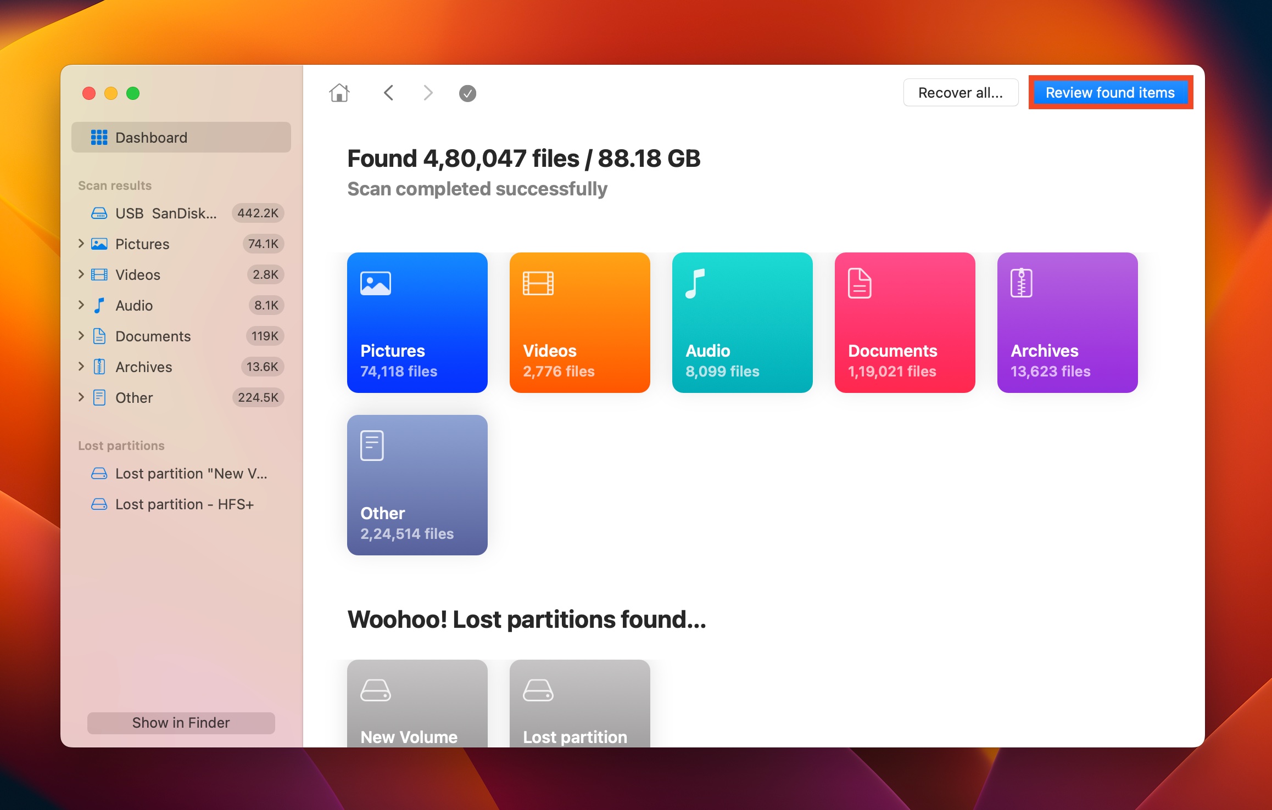Click the back navigation arrow
The width and height of the screenshot is (1272, 810).
click(x=389, y=92)
